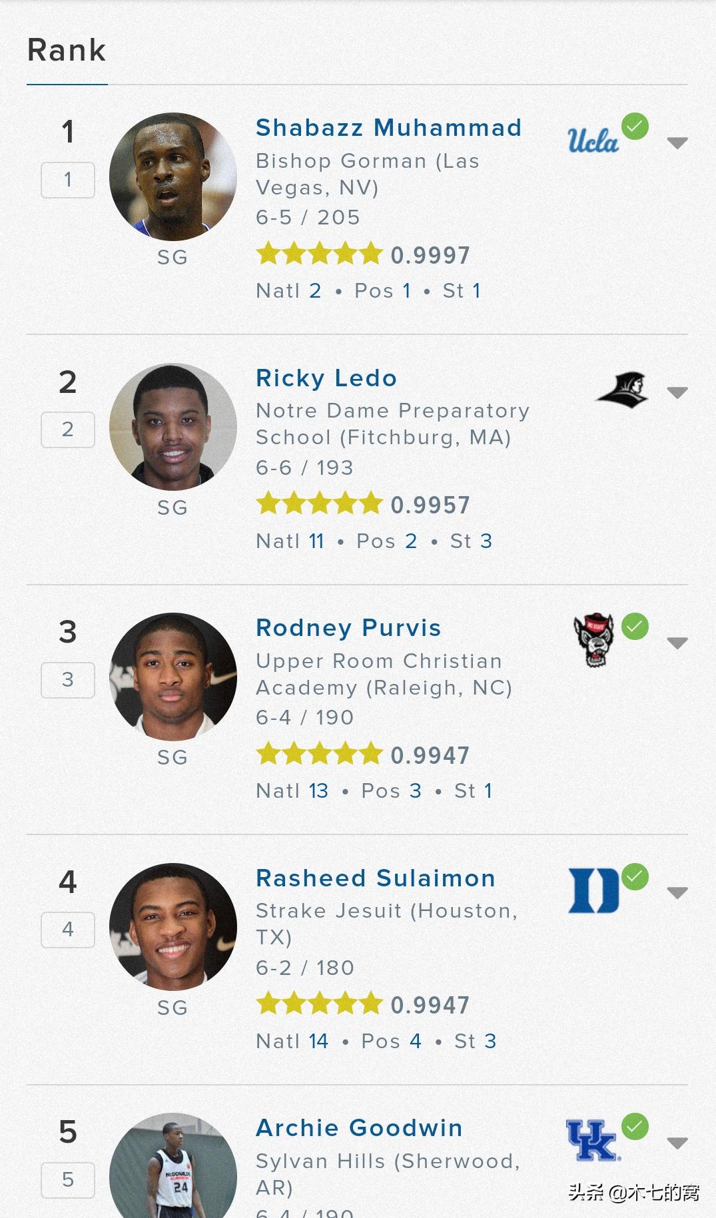Click Shabazz Muhammad's five-star rating
The image size is (716, 1218).
click(x=320, y=254)
